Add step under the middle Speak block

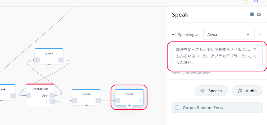86,106
